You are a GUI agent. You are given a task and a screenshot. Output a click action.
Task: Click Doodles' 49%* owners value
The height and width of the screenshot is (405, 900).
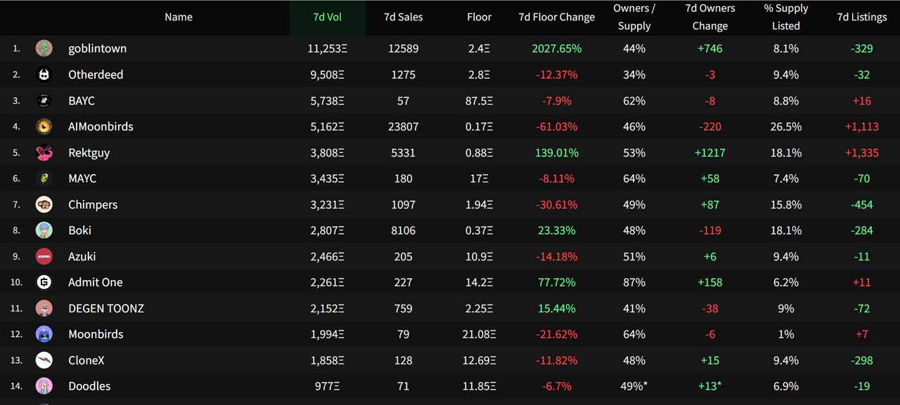(634, 386)
